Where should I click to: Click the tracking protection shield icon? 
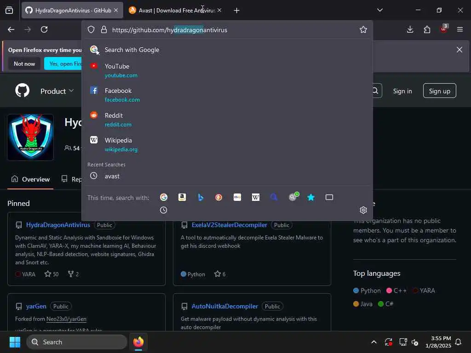(x=91, y=29)
